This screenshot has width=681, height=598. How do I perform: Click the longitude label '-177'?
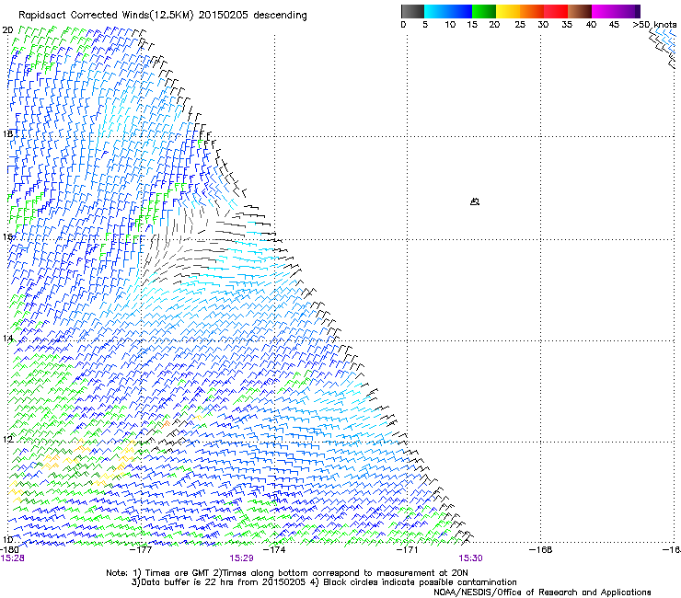[142, 550]
